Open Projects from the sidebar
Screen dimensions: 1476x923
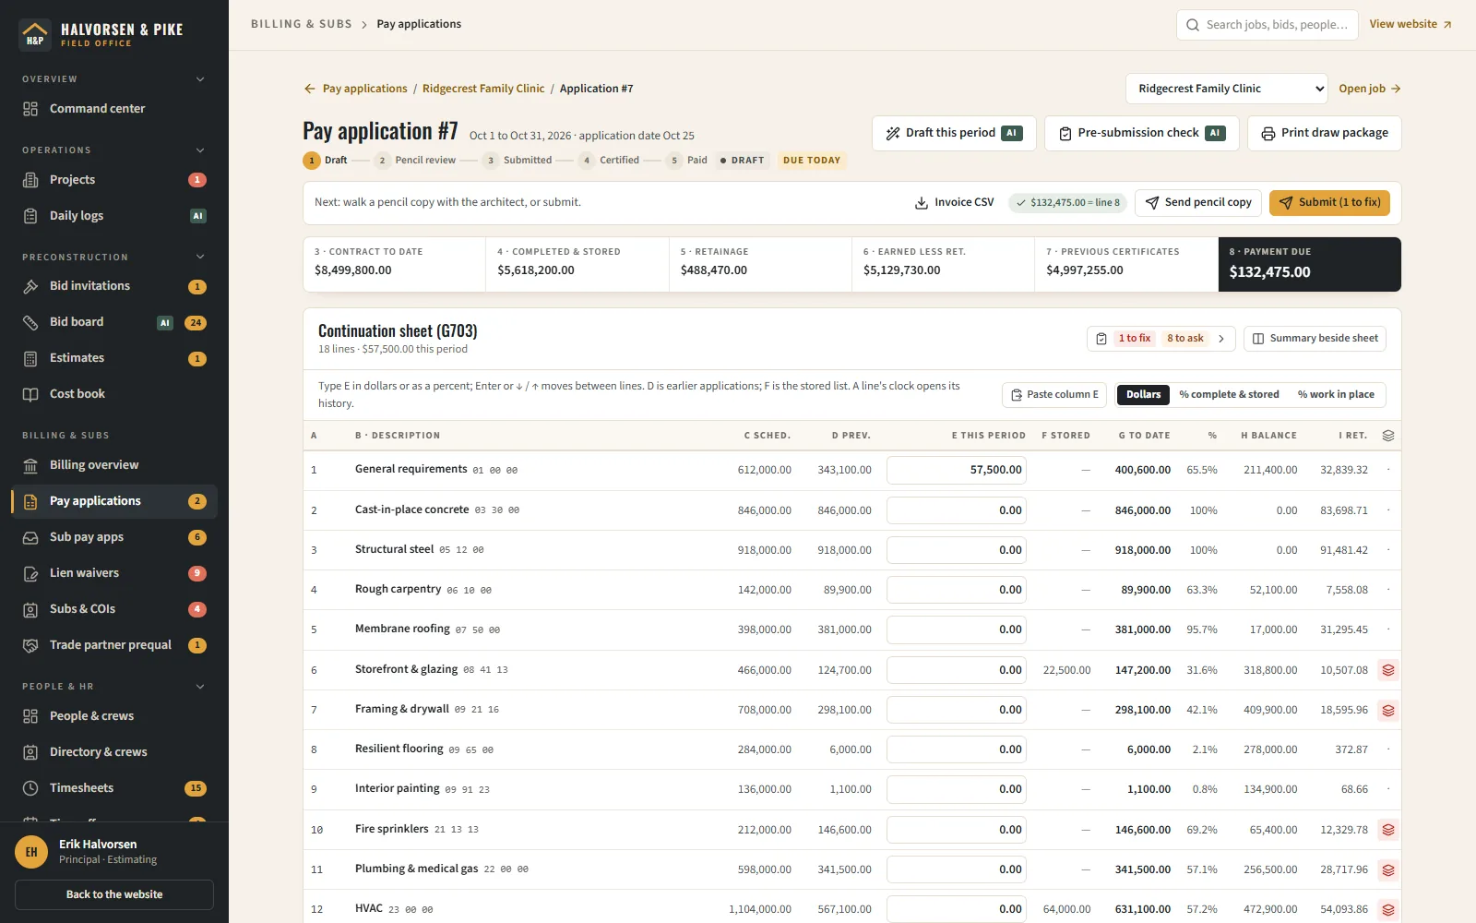pos(114,180)
